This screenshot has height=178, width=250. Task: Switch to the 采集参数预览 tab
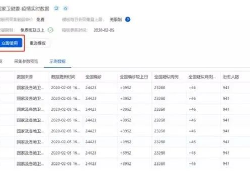pos(26,61)
